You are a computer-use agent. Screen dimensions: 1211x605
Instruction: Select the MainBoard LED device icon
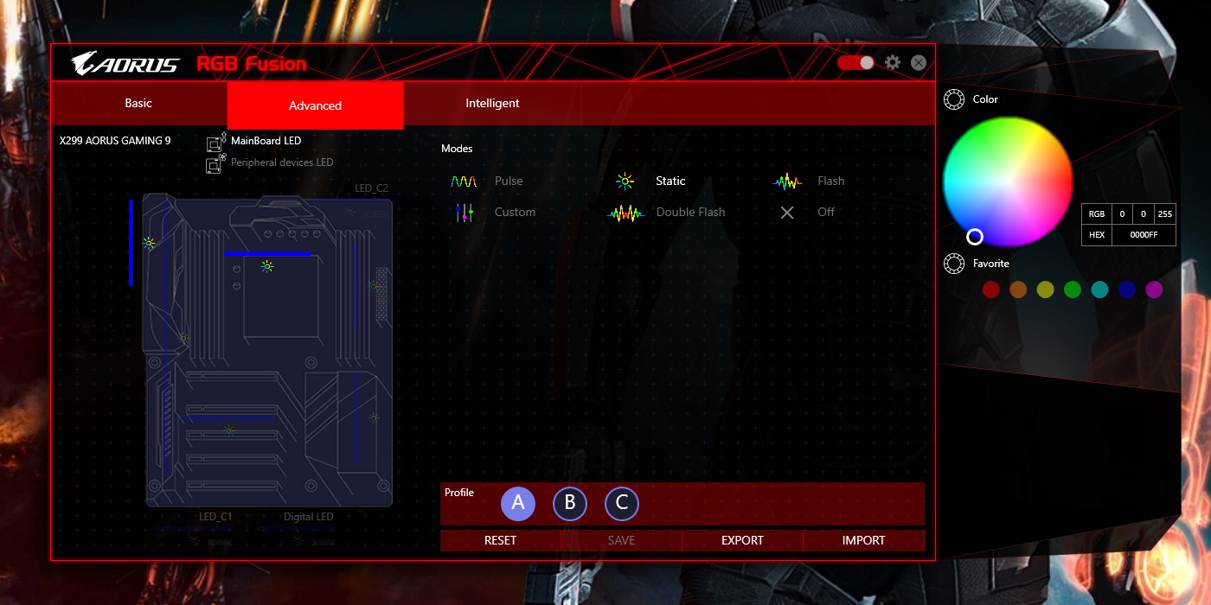(x=216, y=142)
